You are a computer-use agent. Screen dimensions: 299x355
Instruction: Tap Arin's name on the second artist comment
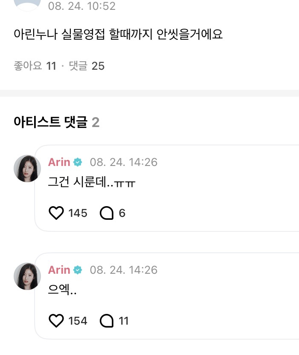[59, 270]
